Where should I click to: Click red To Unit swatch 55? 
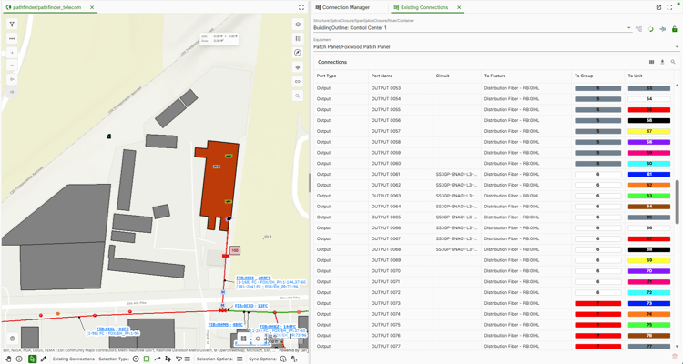point(649,110)
